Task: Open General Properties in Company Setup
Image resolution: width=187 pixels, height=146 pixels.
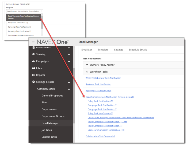Action: tap(52, 96)
